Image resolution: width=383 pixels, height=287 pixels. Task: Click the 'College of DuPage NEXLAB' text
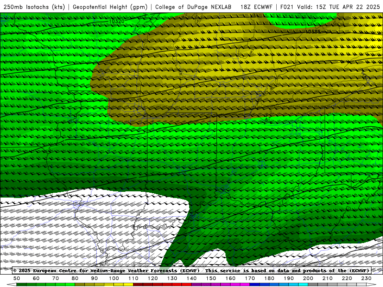pyautogui.click(x=193, y=7)
